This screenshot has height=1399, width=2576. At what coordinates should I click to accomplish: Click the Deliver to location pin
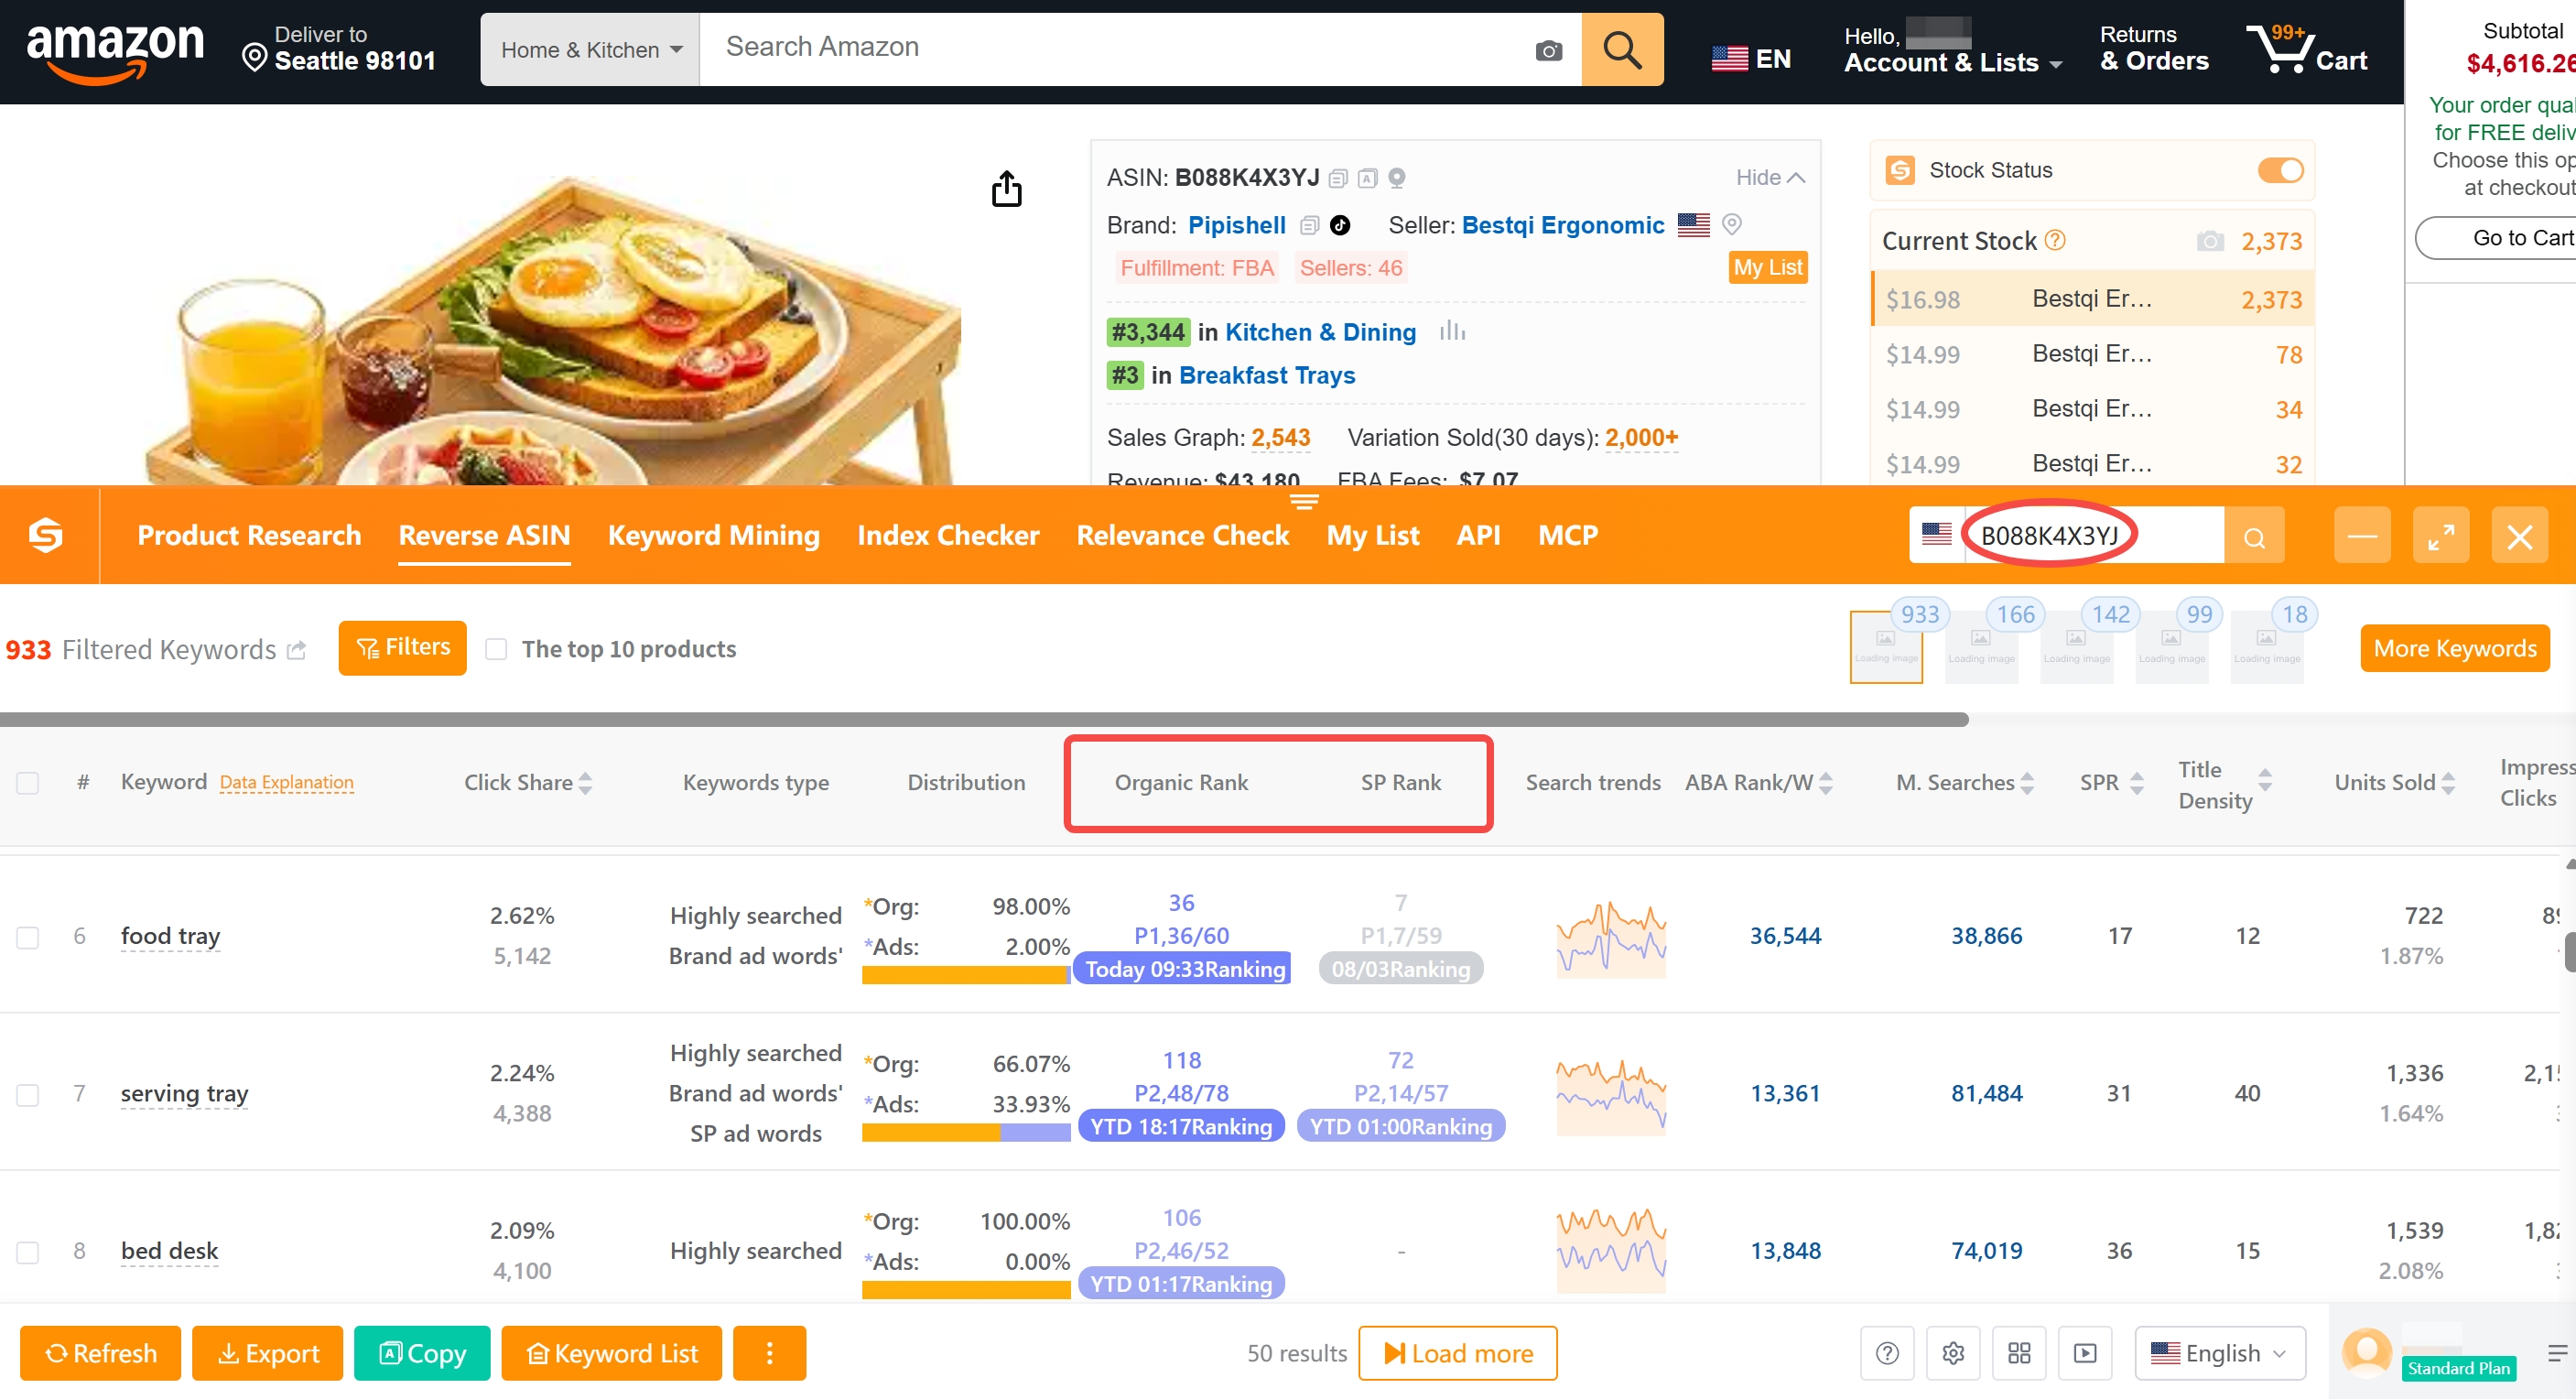pos(255,57)
